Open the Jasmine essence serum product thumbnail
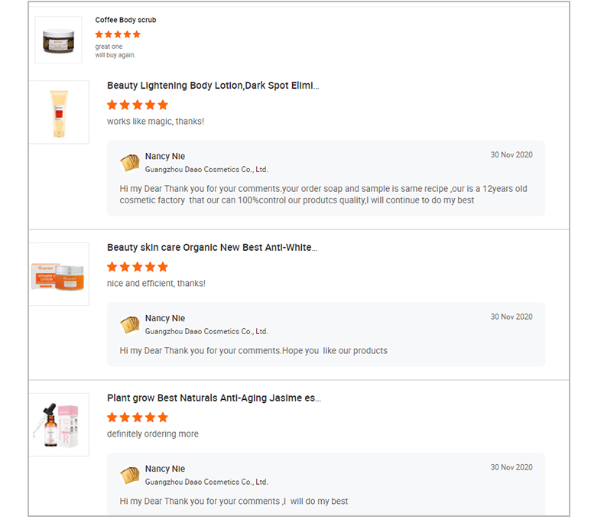The width and height of the screenshot is (604, 523). coord(59,425)
